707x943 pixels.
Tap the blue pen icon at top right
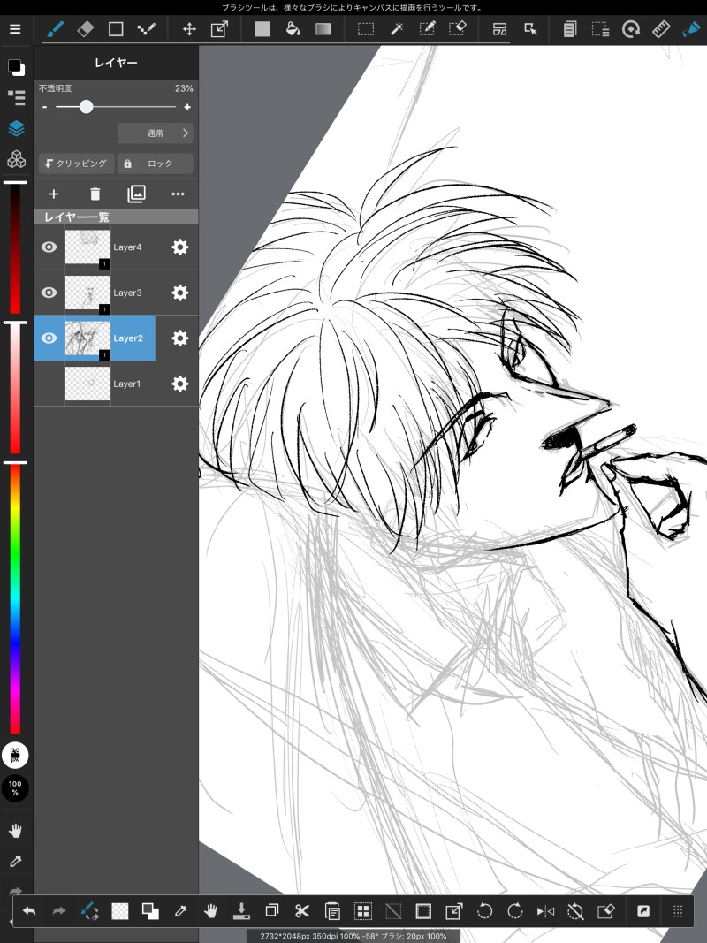point(691,29)
